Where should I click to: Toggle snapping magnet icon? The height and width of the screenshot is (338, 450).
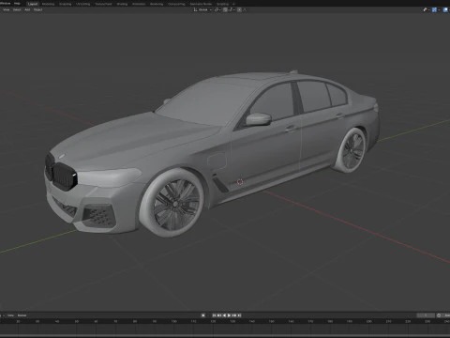(x=225, y=9)
